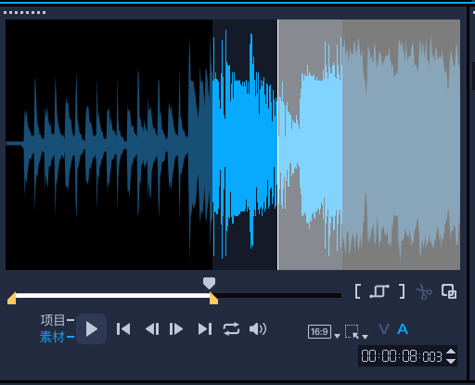Select the A audio track tab
The image size is (475, 385).
coord(403,329)
